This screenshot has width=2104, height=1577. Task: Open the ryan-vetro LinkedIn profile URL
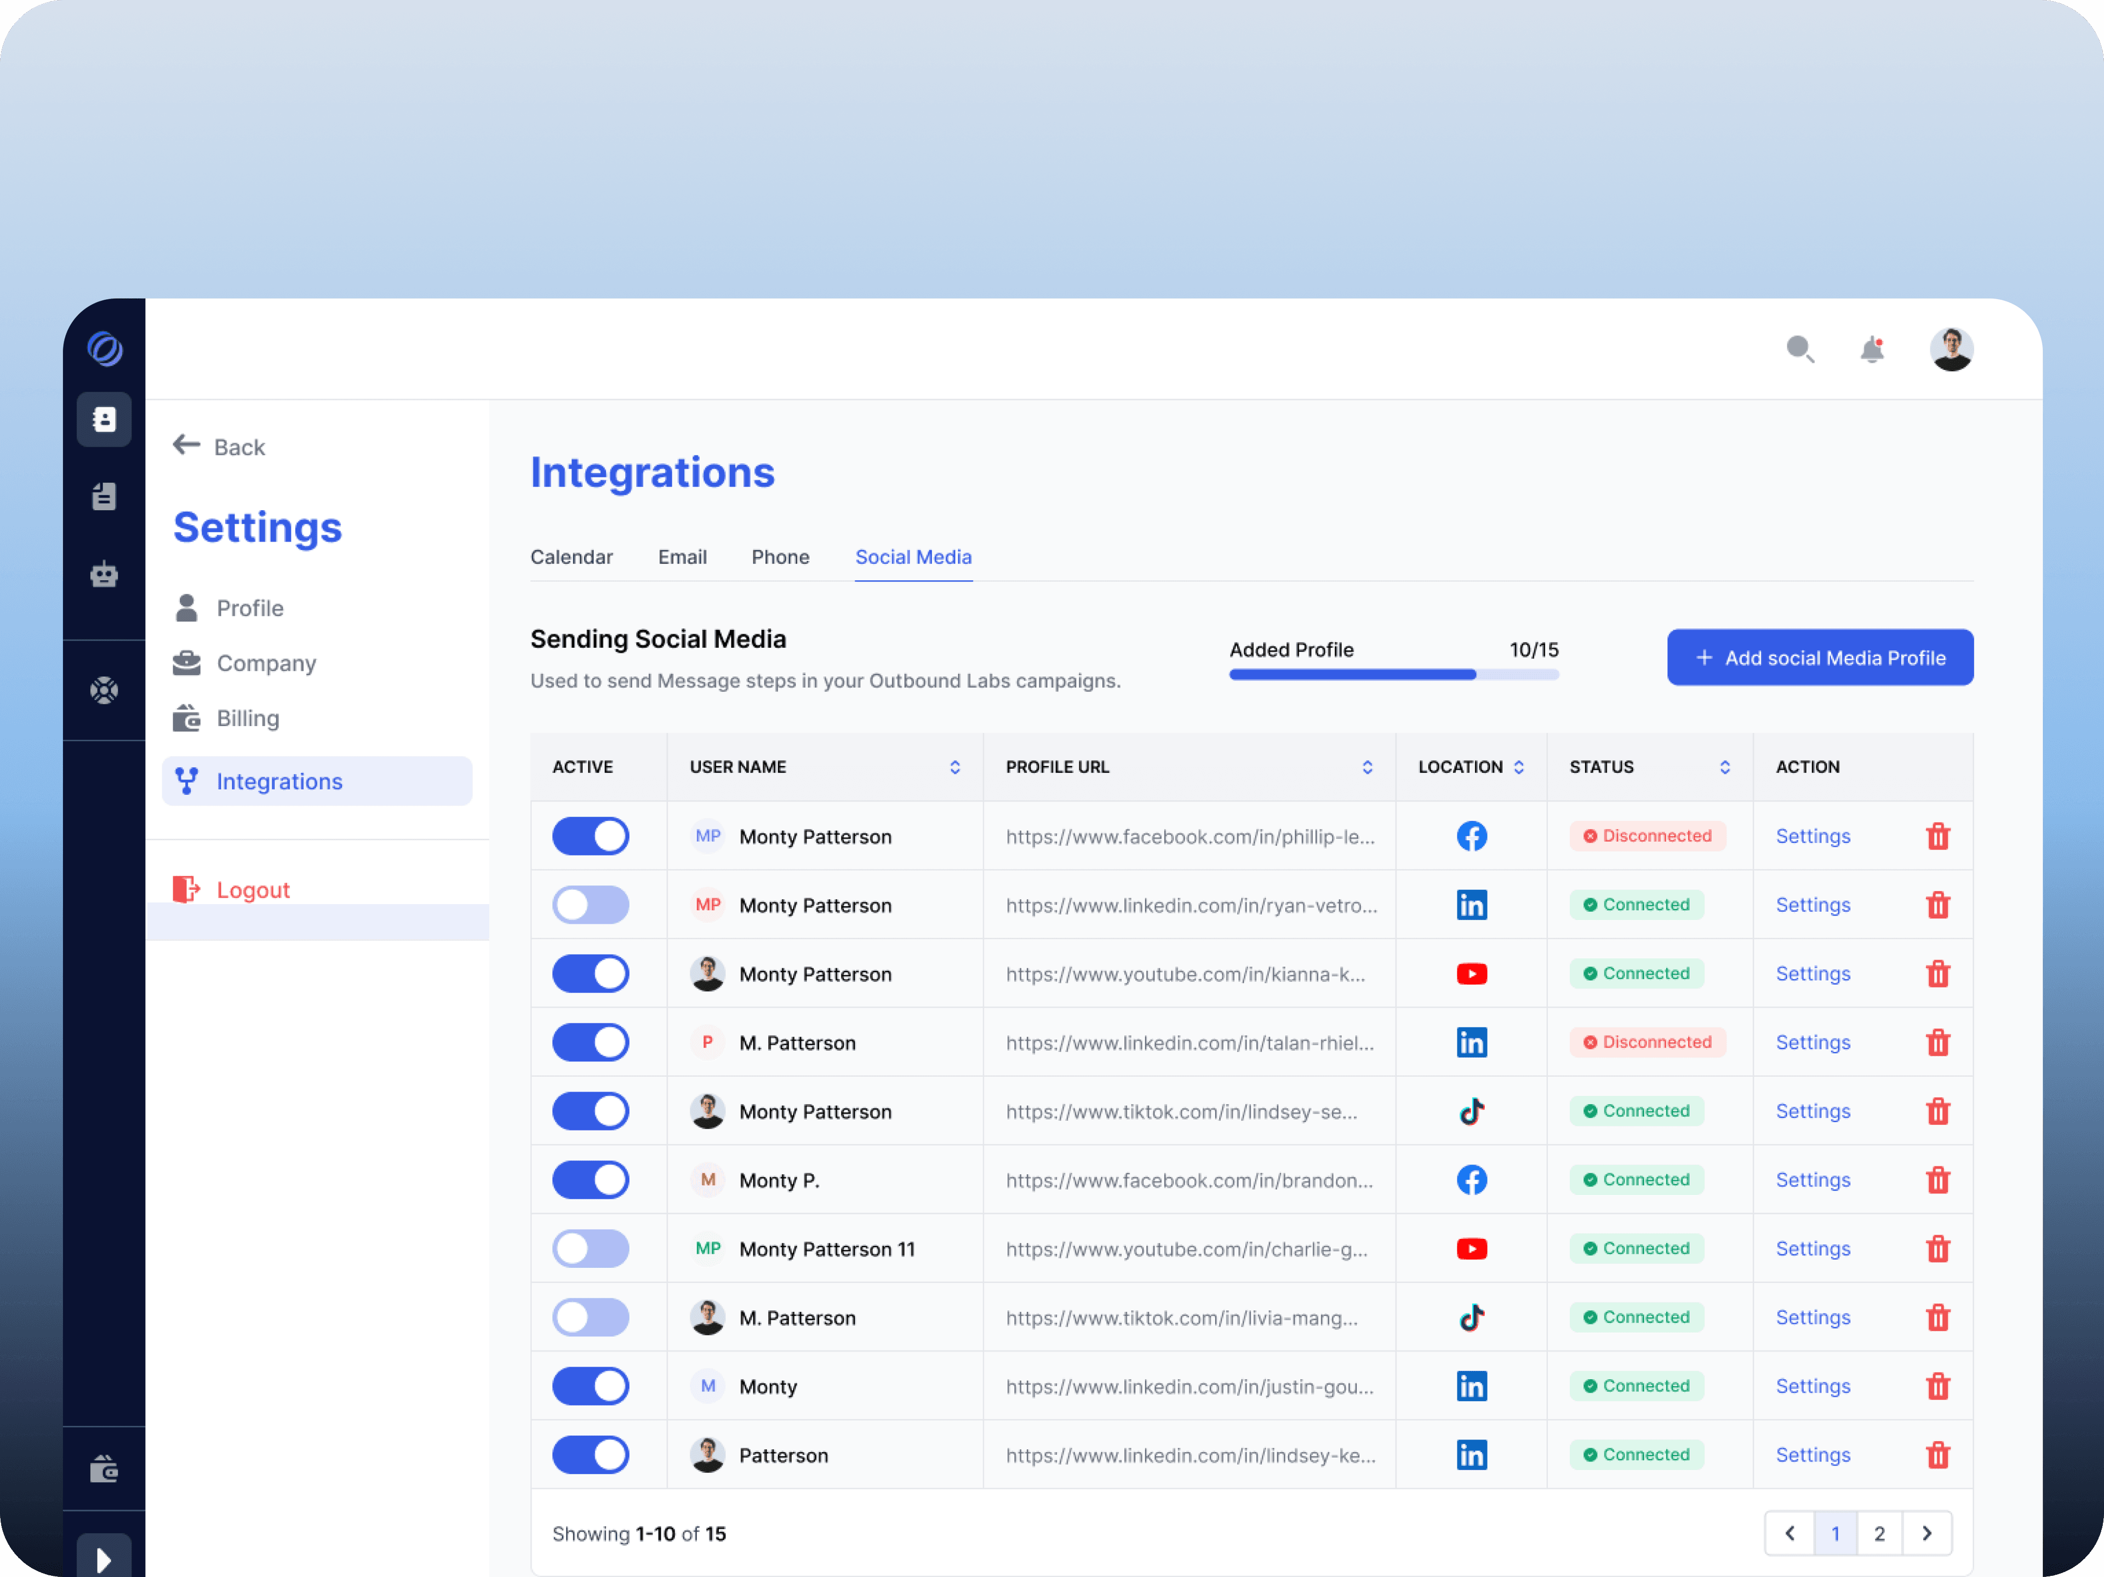(x=1191, y=905)
